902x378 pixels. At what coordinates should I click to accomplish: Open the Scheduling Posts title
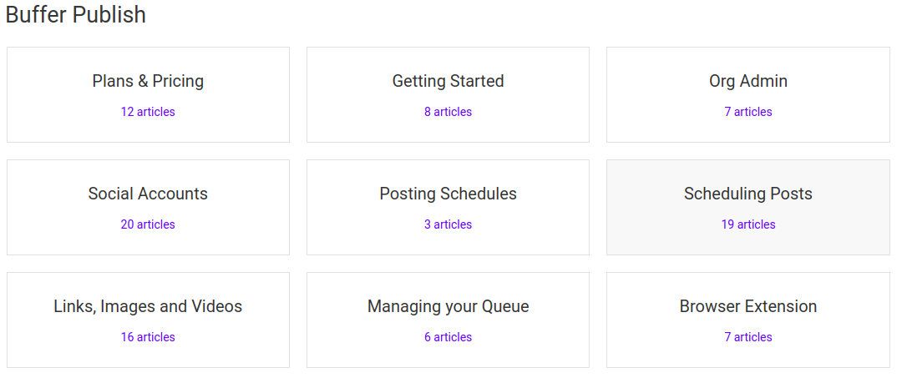coord(747,194)
